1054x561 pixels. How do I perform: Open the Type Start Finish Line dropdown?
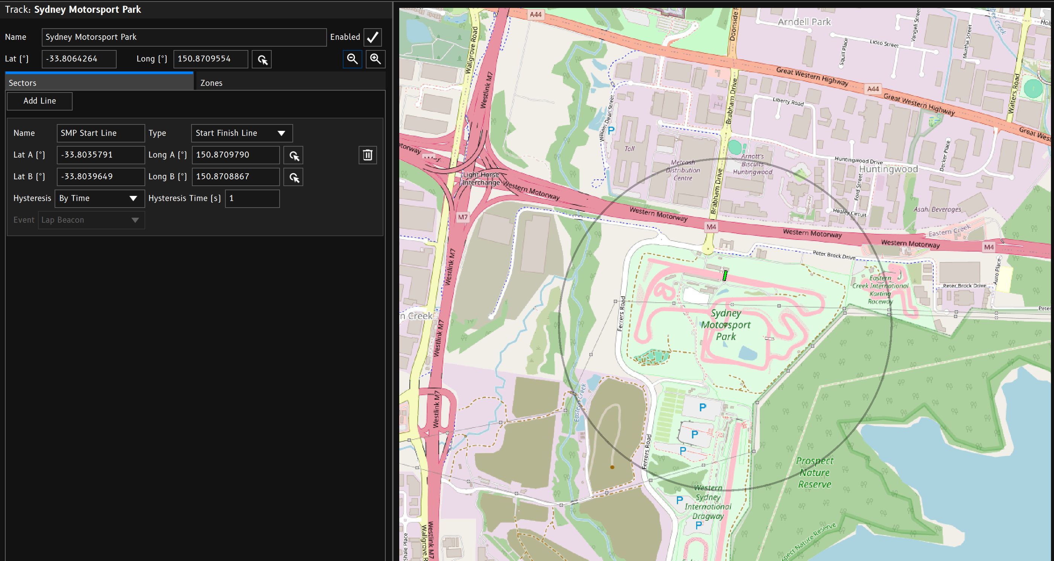click(x=242, y=133)
